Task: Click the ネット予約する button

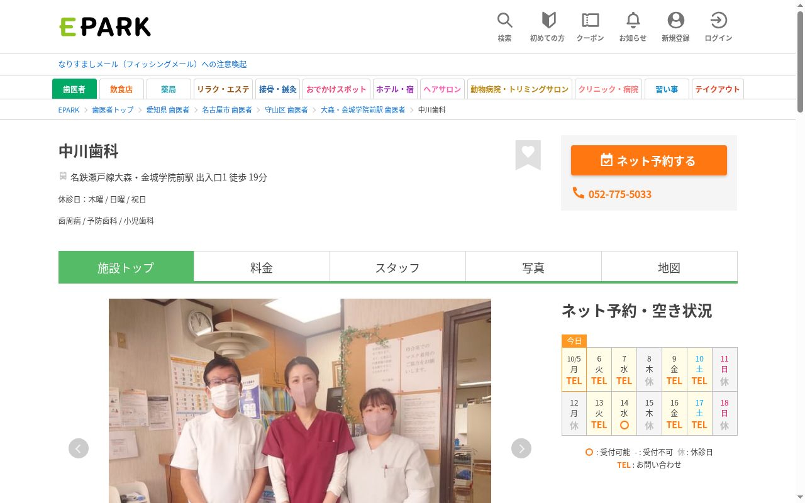Action: (x=649, y=160)
